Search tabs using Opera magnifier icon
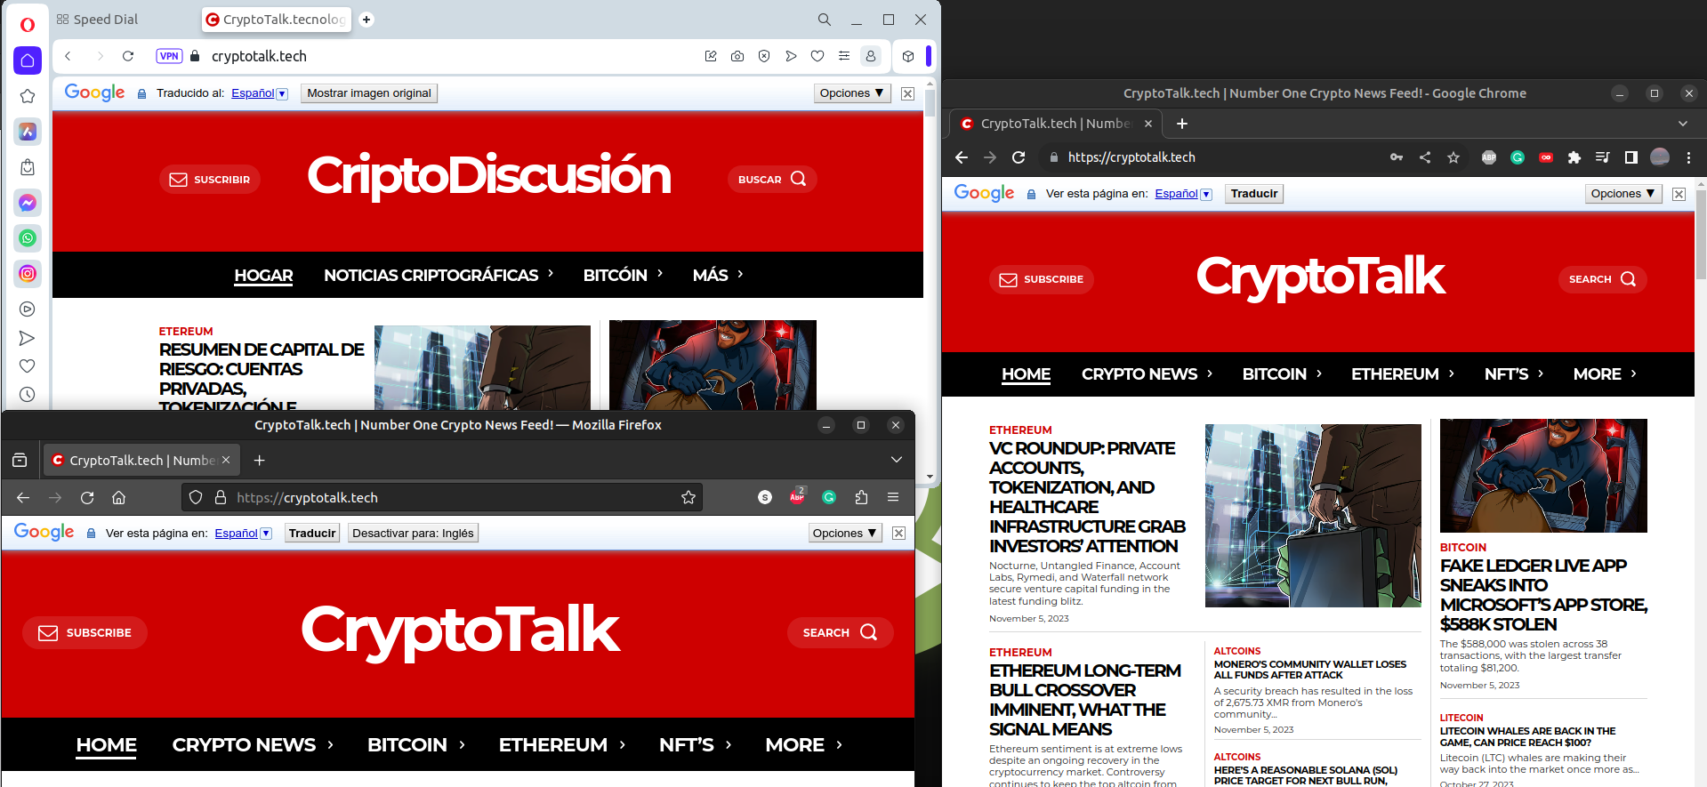This screenshot has height=787, width=1707. [x=825, y=20]
